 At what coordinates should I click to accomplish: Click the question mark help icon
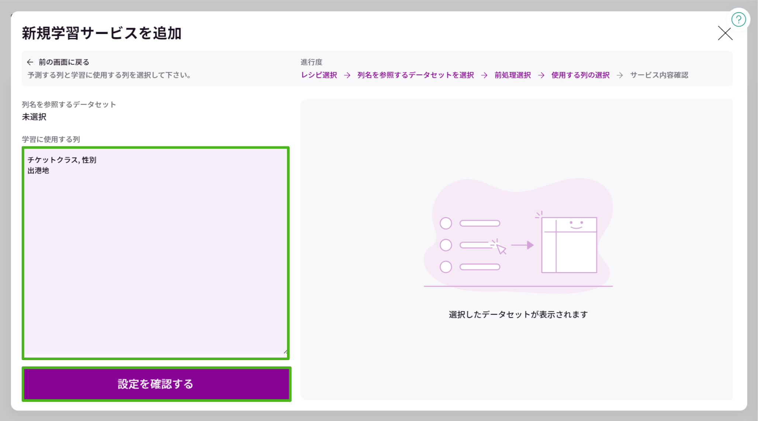[738, 19]
